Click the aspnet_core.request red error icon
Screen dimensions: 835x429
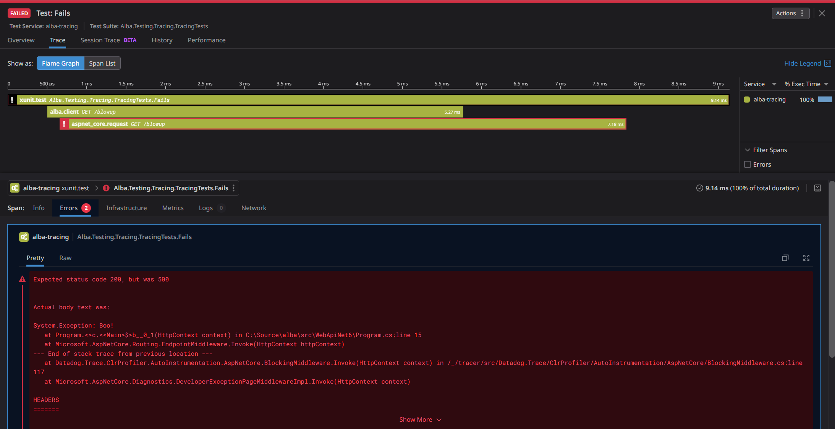[x=64, y=124]
